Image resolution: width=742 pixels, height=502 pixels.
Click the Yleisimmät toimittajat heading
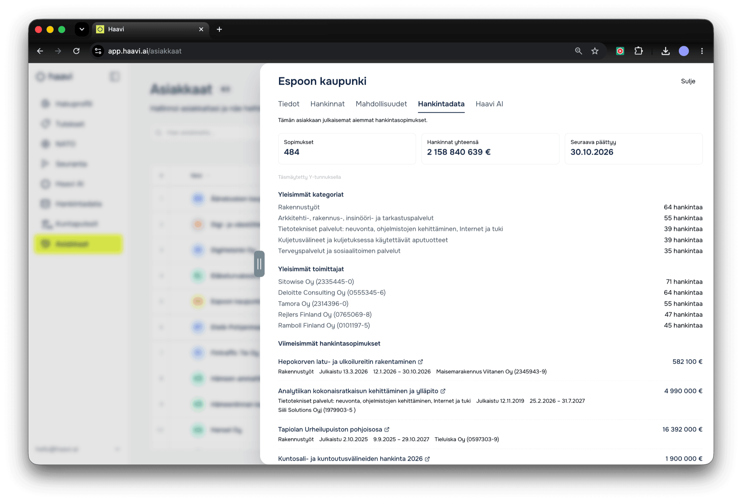point(311,269)
